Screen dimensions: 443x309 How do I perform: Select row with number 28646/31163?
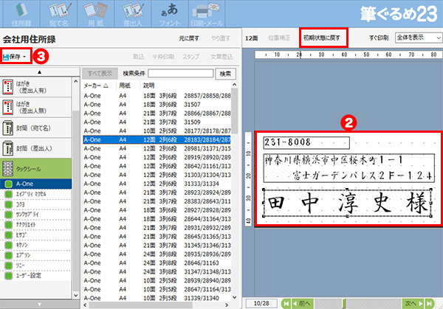[157, 263]
